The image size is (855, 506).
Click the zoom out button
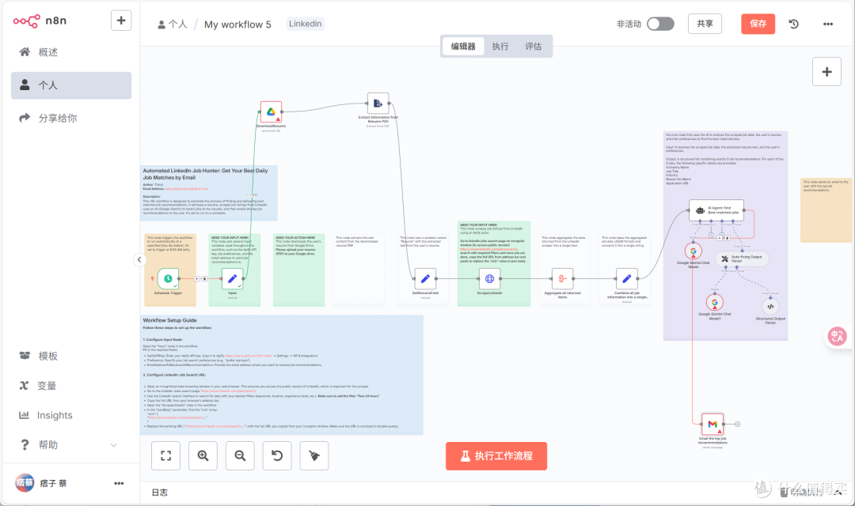(240, 456)
